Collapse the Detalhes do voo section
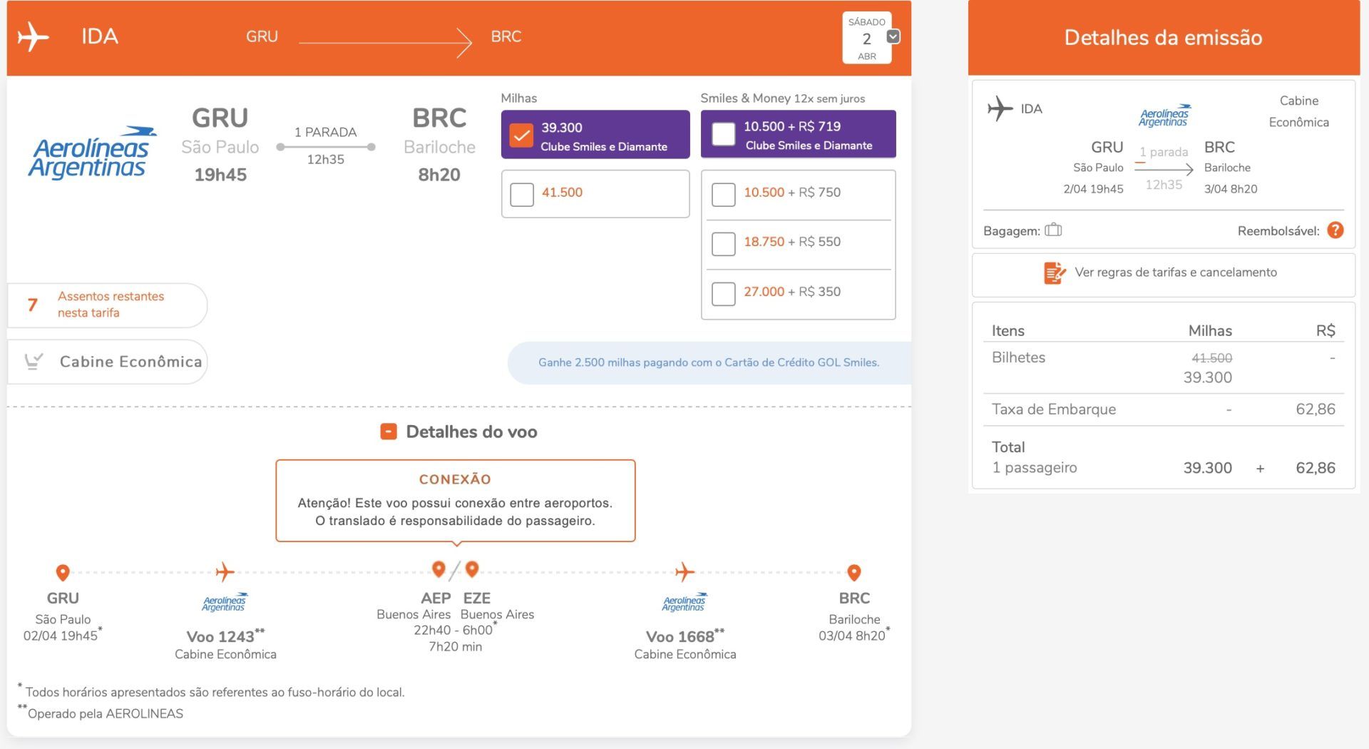This screenshot has width=1369, height=749. 389,432
